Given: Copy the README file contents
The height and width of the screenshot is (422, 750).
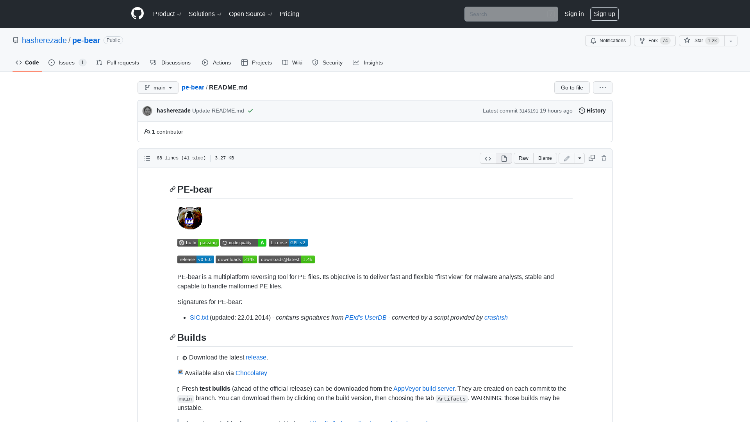Looking at the screenshot, I should point(591,158).
